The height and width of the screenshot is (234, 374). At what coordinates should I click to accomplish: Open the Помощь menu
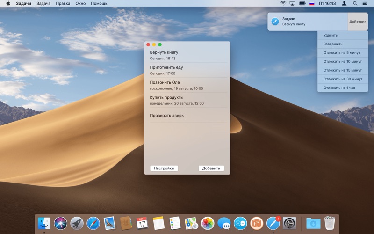99,3
